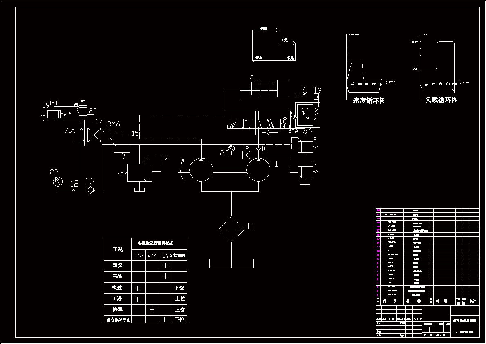The width and height of the screenshot is (486, 344).
Task: Click the dashed pilot line label 15
Action: (135, 133)
